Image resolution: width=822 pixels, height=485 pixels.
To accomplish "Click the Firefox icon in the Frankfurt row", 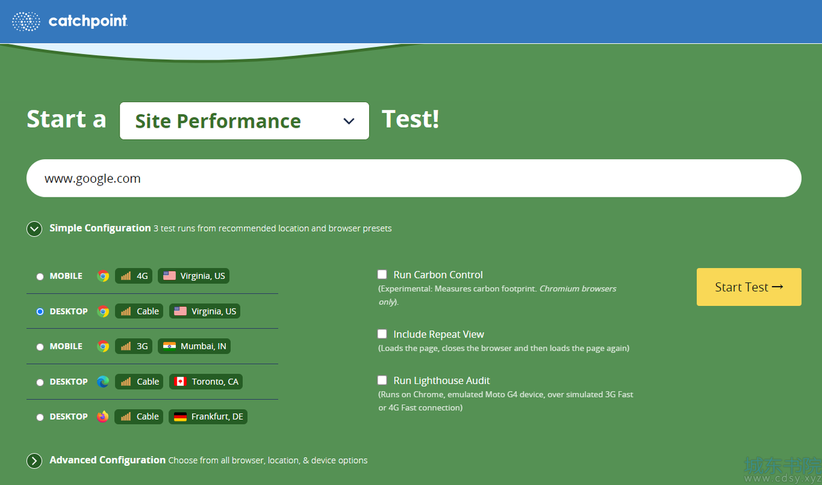I will (103, 416).
